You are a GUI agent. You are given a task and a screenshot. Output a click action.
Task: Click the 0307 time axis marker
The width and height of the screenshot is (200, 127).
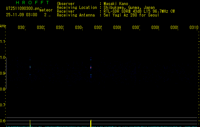pyautogui.click(x=136, y=28)
